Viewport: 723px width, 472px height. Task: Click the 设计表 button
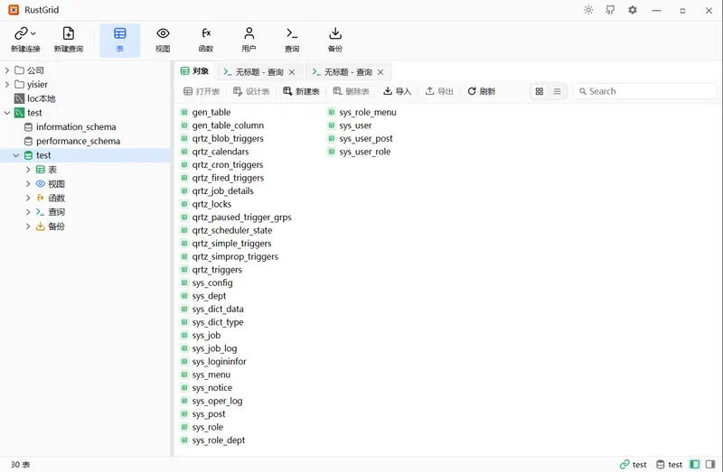point(251,91)
